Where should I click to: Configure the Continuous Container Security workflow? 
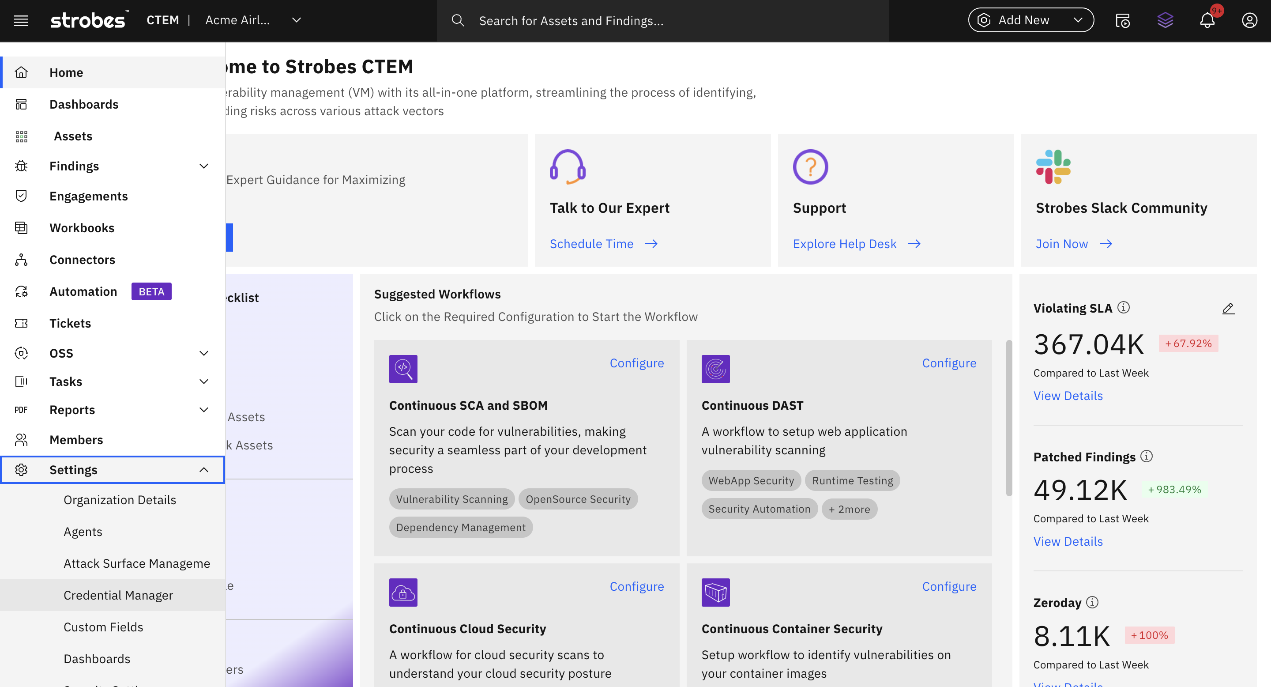(x=949, y=586)
